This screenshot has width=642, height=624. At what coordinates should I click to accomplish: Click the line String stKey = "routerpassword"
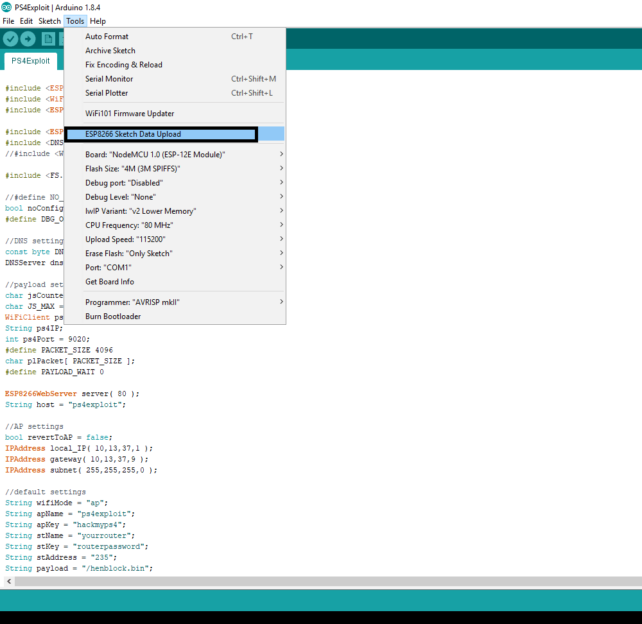tap(76, 546)
